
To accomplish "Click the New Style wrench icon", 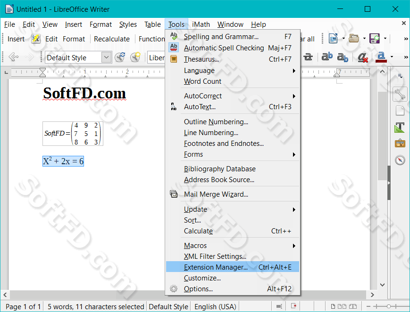I will coord(135,57).
